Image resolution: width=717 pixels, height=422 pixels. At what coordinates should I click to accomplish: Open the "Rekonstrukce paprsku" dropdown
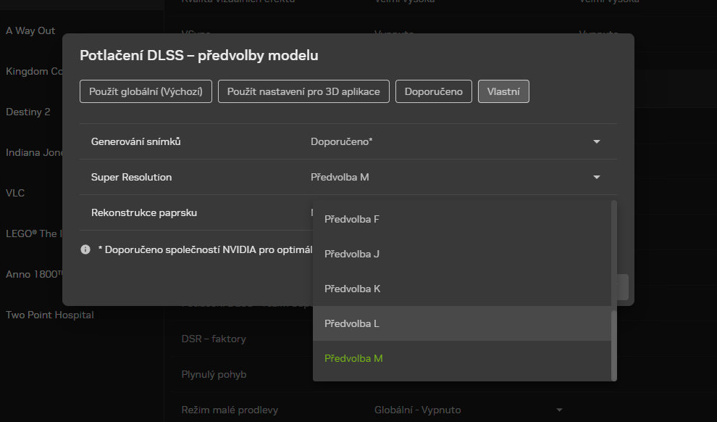click(x=595, y=212)
